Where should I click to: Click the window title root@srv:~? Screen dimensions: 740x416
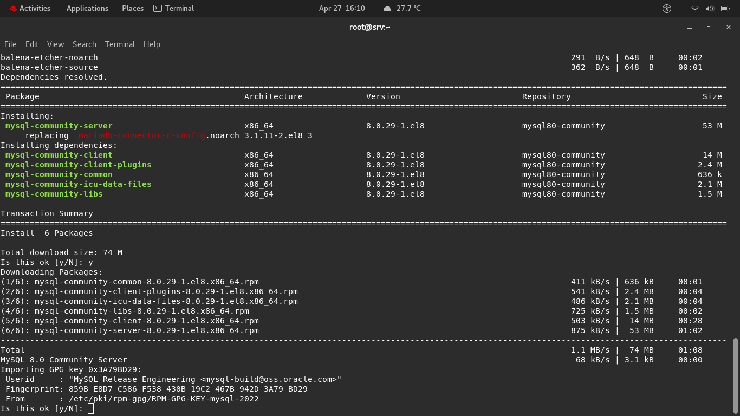(370, 27)
